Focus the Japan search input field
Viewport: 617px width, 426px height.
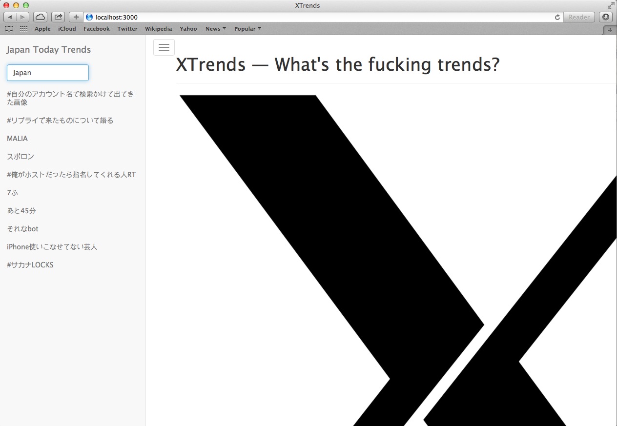point(48,73)
